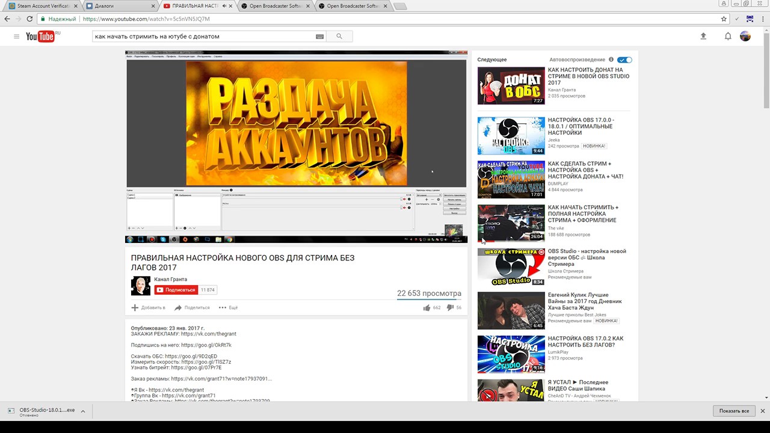
Task: Open the Узнать битрейт goo.gl/07Pr7E link
Action: coord(196,367)
